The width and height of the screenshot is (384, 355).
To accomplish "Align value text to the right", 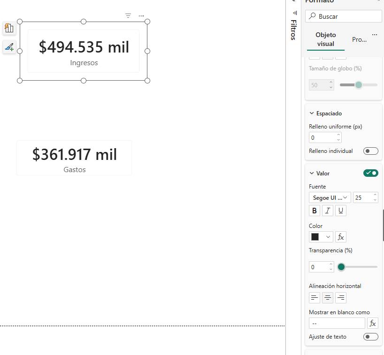I will (x=341, y=297).
